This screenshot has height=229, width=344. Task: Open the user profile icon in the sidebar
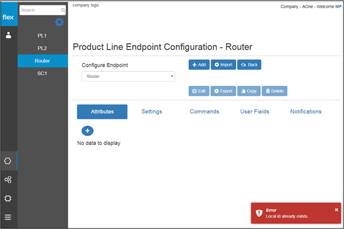[x=9, y=35]
